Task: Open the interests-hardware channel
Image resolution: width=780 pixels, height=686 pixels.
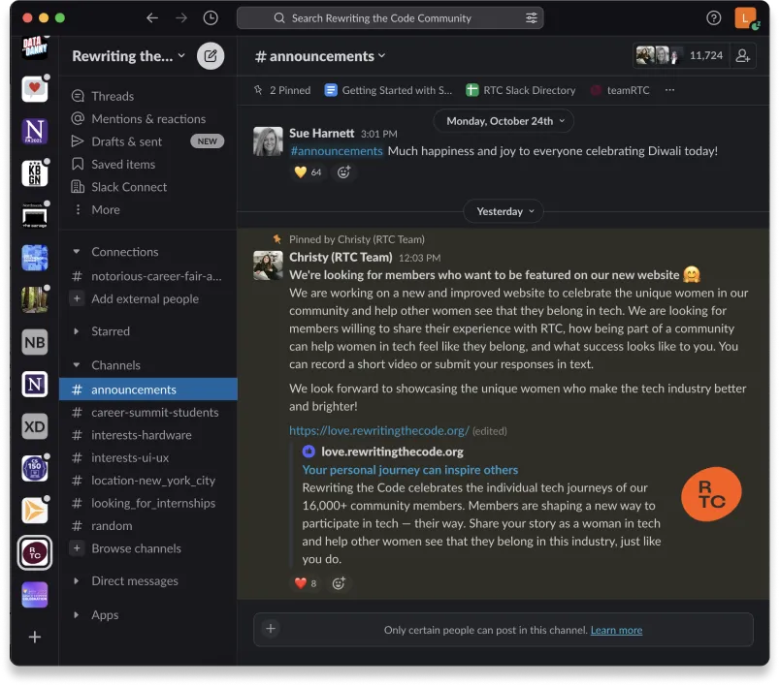Action: coord(147,435)
